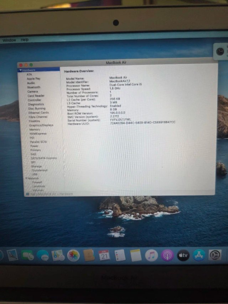The image size is (228, 304).
Task: Close the MacBook Air window
Action: [21, 65]
